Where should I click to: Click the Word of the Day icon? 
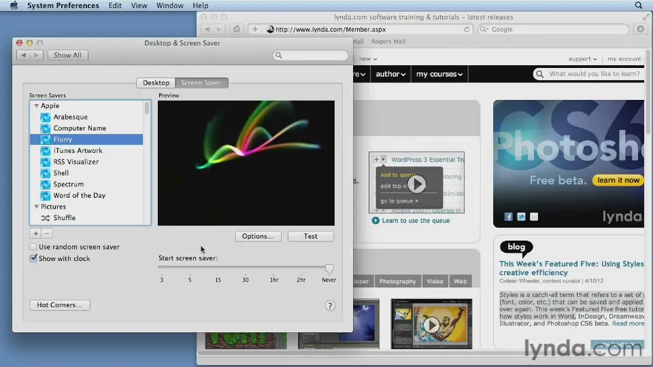coord(46,196)
